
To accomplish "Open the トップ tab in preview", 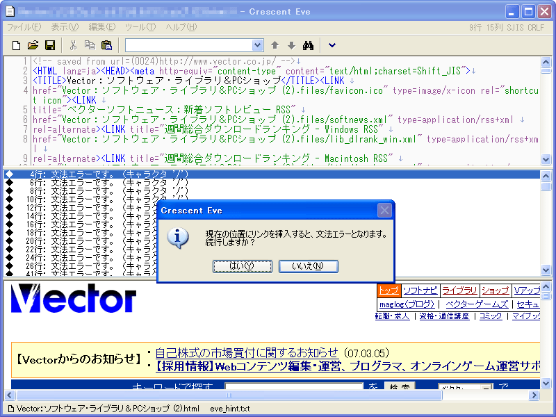I will coord(389,291).
